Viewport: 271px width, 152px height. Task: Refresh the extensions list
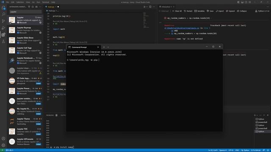(x=33, y=7)
